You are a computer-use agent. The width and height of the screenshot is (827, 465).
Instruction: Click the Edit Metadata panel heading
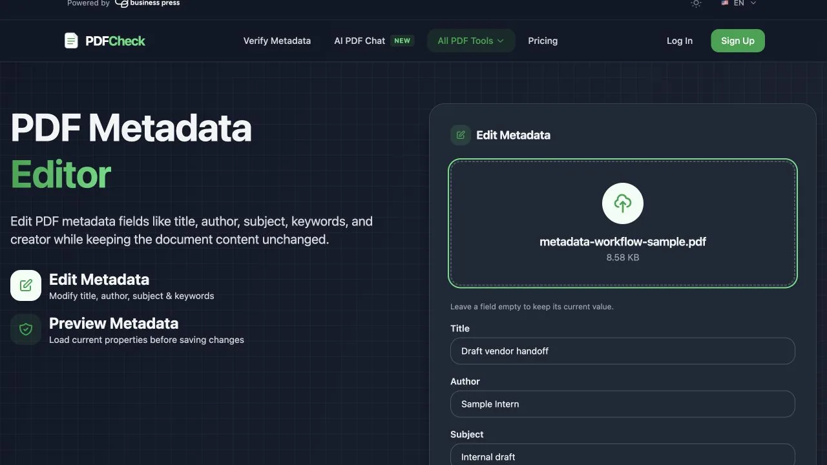click(514, 135)
